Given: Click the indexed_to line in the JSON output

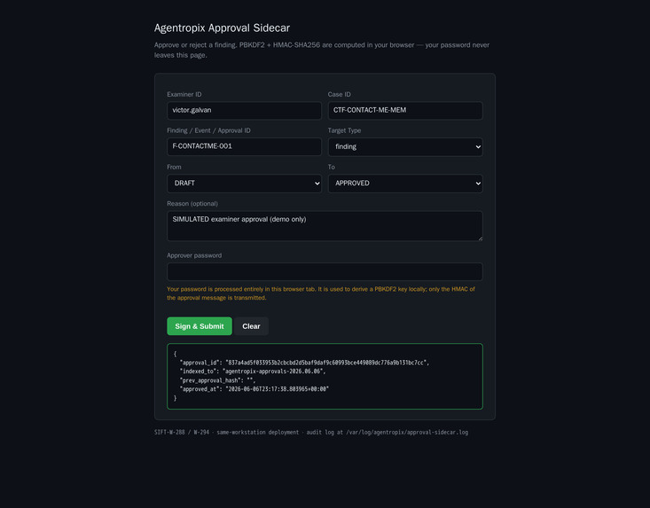Looking at the screenshot, I should (x=253, y=371).
